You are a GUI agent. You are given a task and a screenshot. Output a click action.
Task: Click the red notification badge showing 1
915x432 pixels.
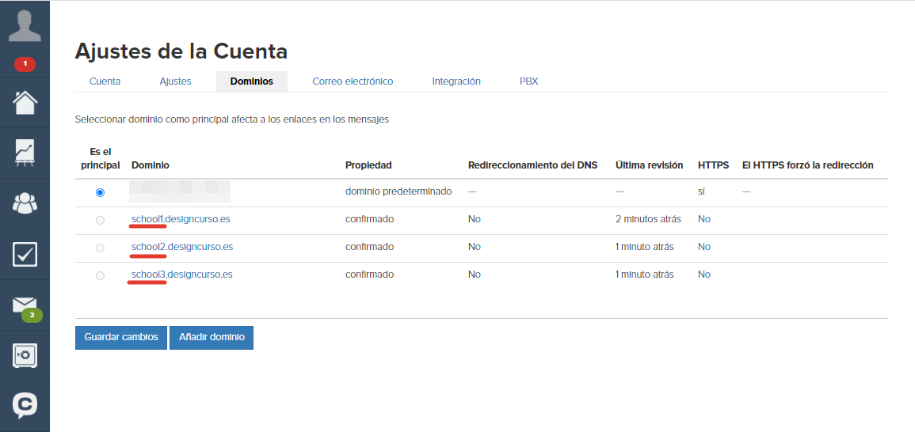coord(25,63)
